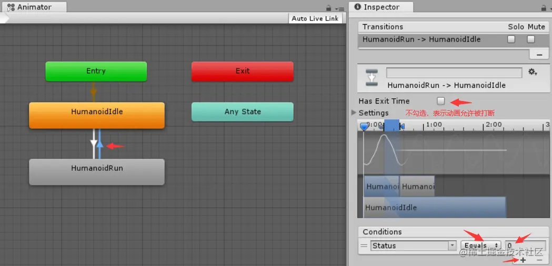Screen dimensions: 552x266
Task: Remove selected transition with minus button
Action: click(539, 55)
